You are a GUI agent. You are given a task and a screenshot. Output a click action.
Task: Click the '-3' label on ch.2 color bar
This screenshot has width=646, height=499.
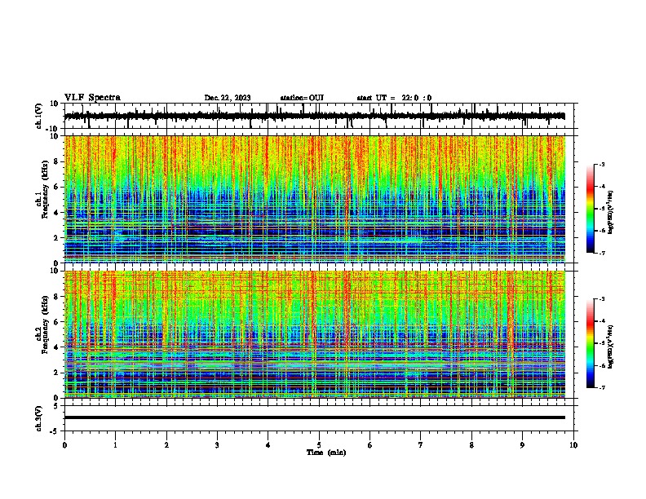coord(601,299)
